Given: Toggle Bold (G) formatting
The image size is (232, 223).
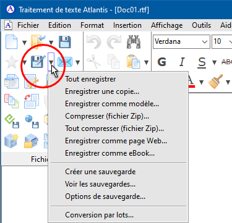Looking at the screenshot, I should [161, 62].
